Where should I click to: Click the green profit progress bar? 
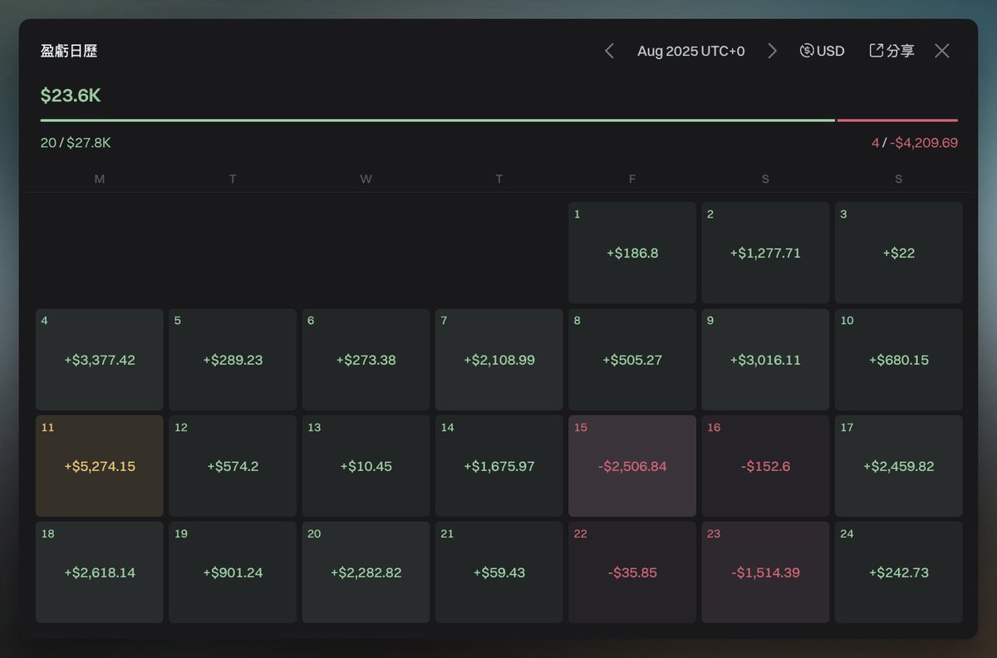tap(437, 120)
